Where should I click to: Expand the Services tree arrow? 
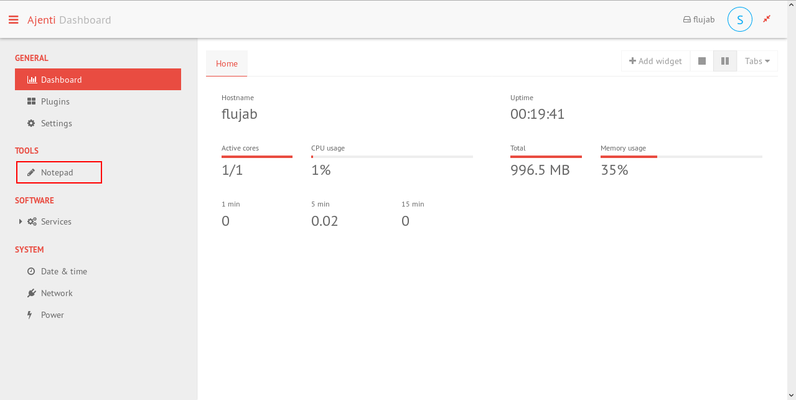[x=21, y=221]
